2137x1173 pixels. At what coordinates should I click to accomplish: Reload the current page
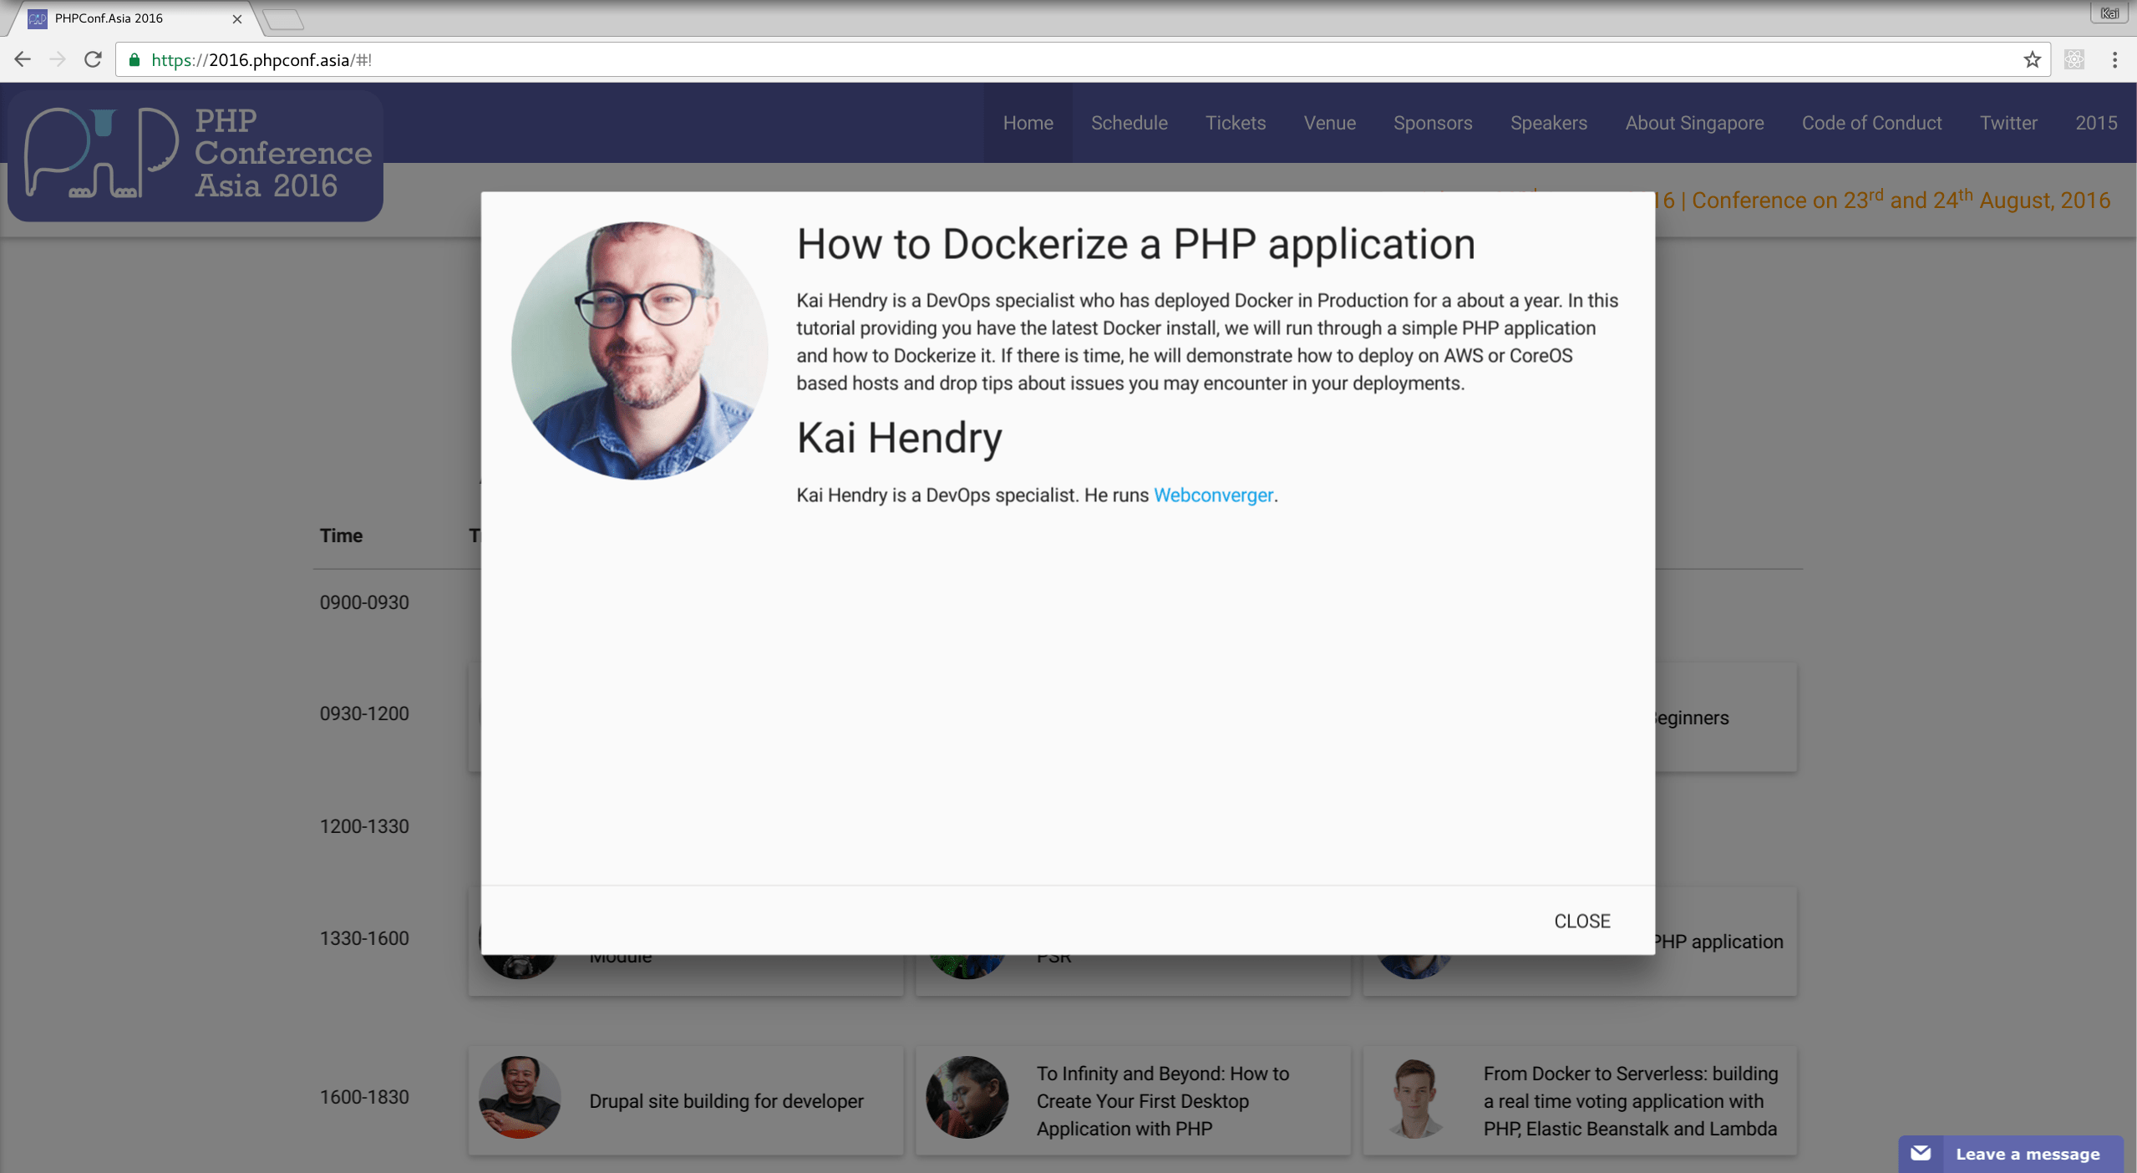coord(93,59)
